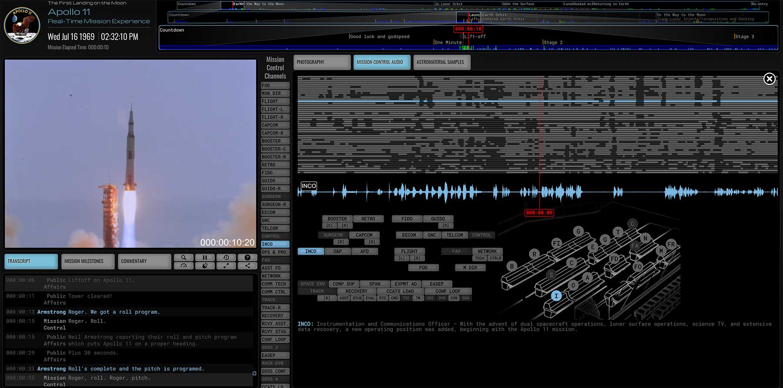This screenshot has height=388, width=783.
Task: Select the EECOM channel in the channel list
Action: [x=274, y=212]
